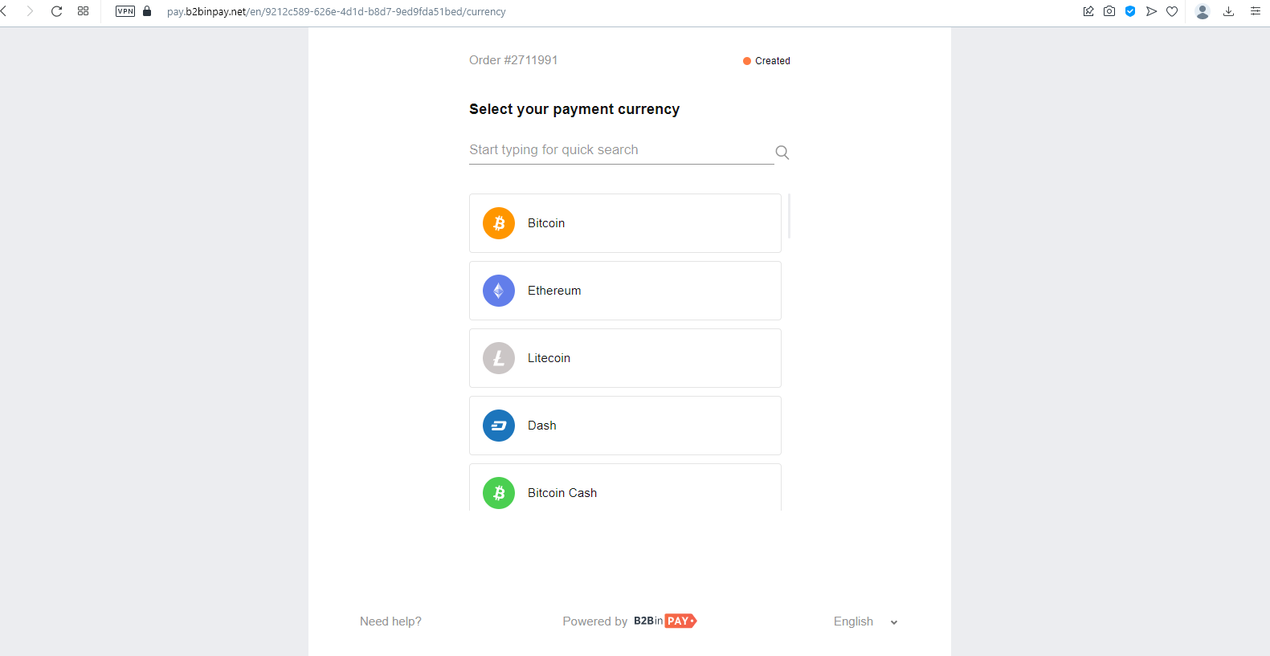The height and width of the screenshot is (656, 1270).
Task: Reload the page with the refresh icon
Action: [56, 11]
